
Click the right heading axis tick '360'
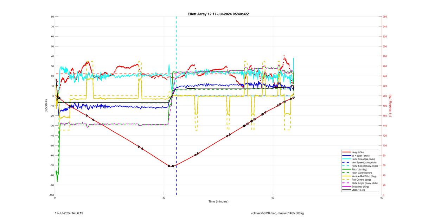point(385,17)
